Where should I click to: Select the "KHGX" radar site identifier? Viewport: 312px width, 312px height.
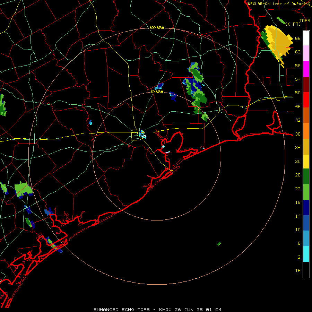pyautogui.click(x=165, y=310)
